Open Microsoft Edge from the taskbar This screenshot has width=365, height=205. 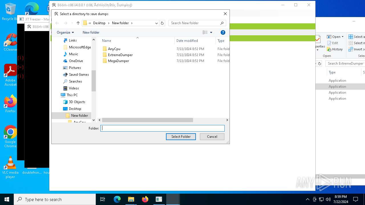pyautogui.click(x=117, y=199)
